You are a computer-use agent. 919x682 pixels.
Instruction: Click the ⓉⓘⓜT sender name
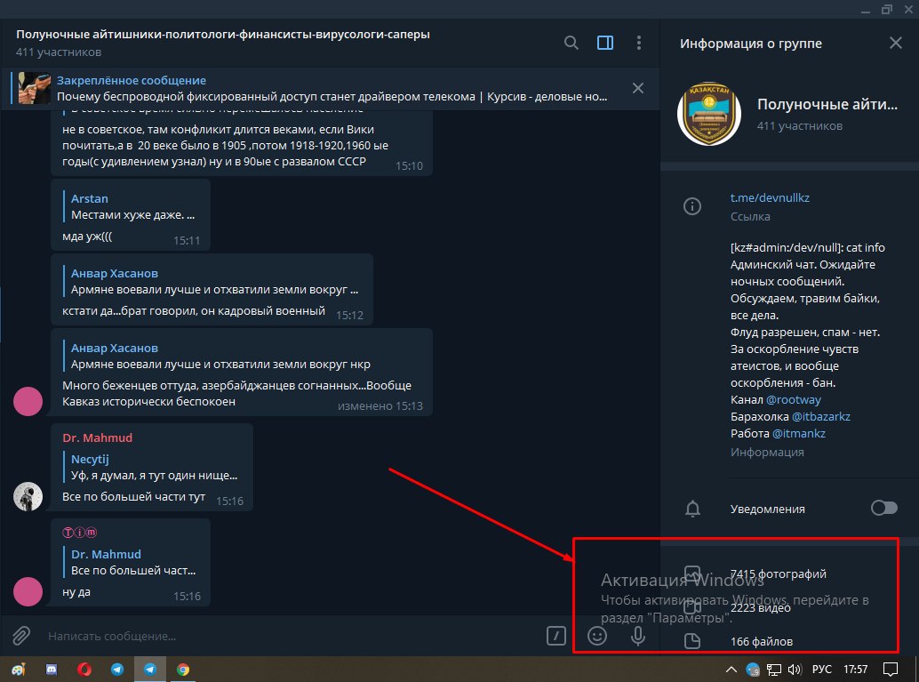(80, 533)
